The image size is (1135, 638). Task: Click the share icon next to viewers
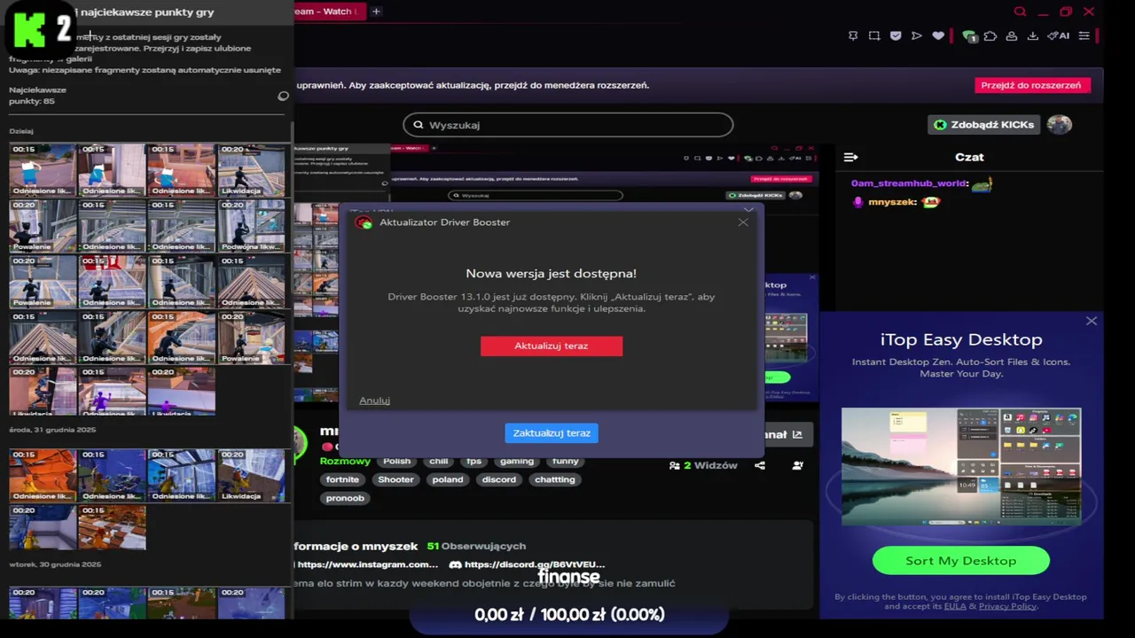pos(760,465)
